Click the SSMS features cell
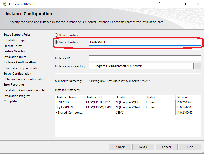 [x=130, y=113]
